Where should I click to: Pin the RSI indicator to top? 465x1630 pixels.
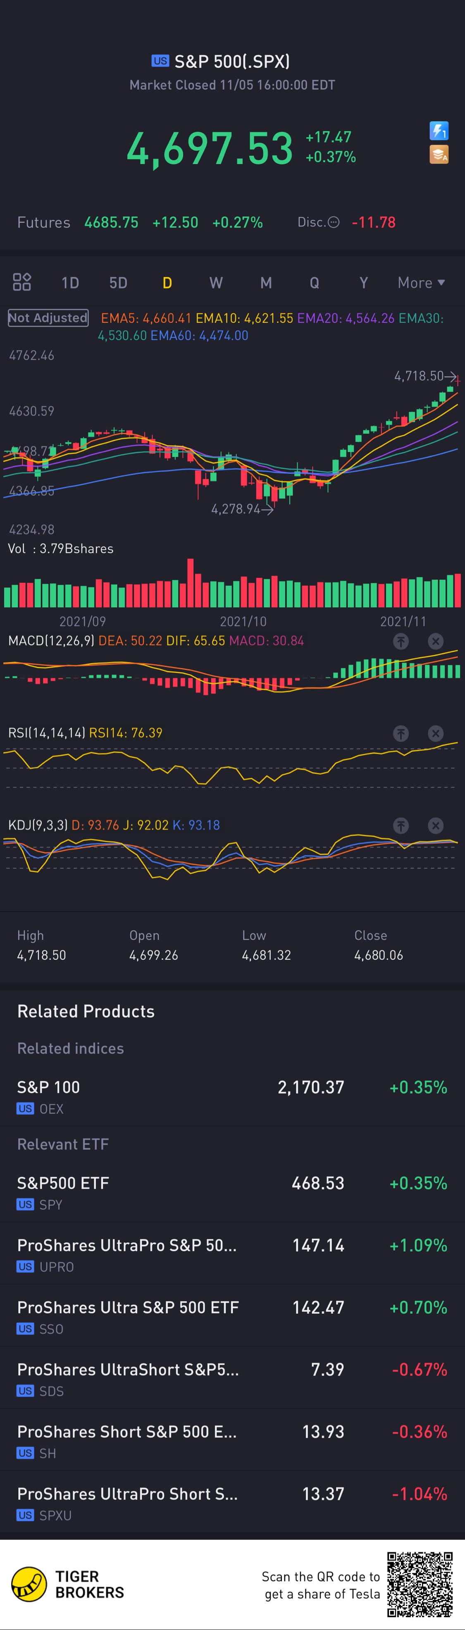[x=401, y=733]
